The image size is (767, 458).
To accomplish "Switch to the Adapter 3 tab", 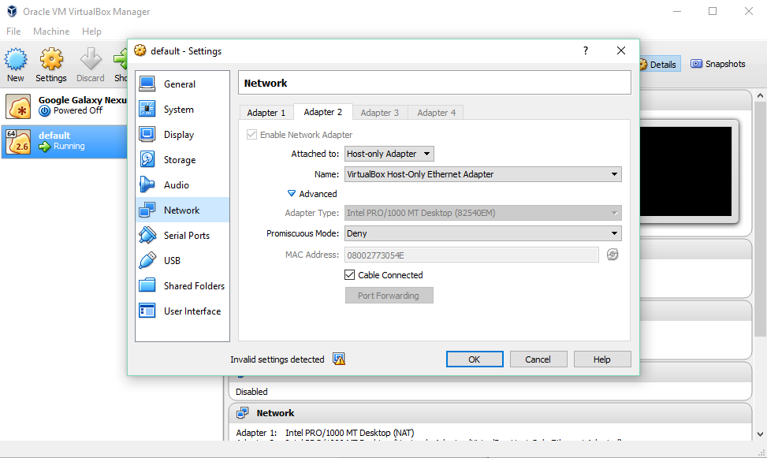I will click(x=380, y=113).
